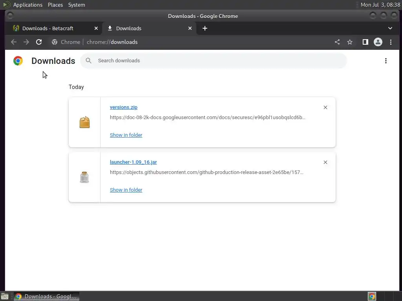Viewport: 402px width, 301px height.
Task: Click the Applications menu logo icon
Action: pos(6,5)
